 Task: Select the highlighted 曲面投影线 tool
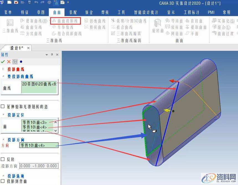coord(66,20)
